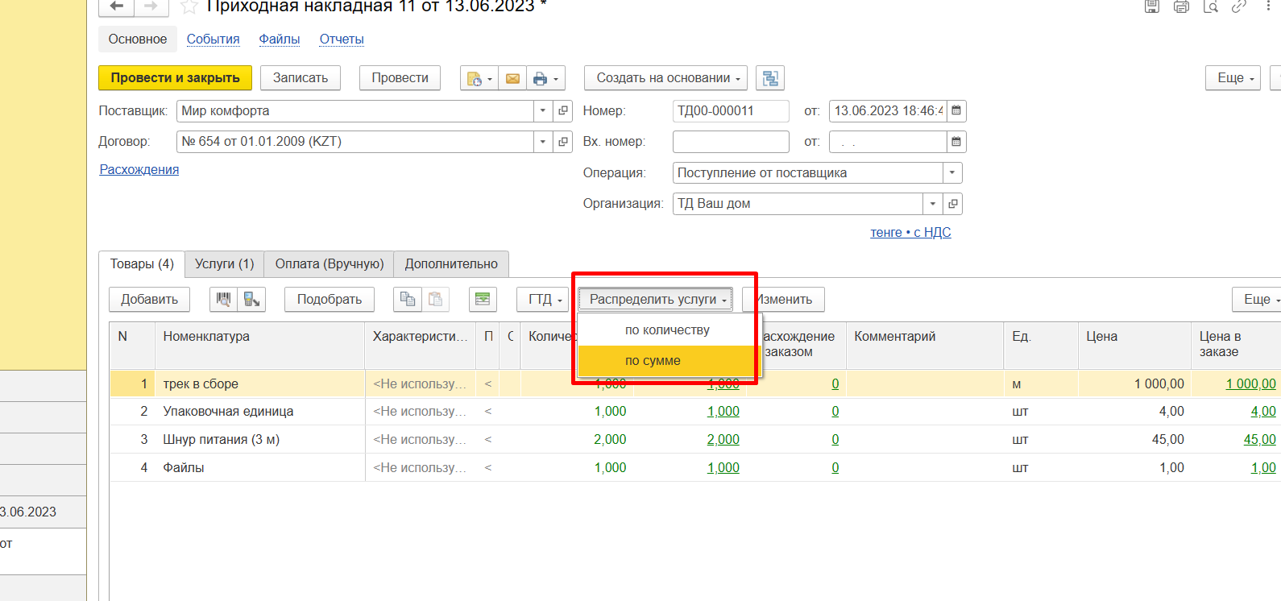Open calendar picker for document date
Screen dimensions: 1281x601
956,111
